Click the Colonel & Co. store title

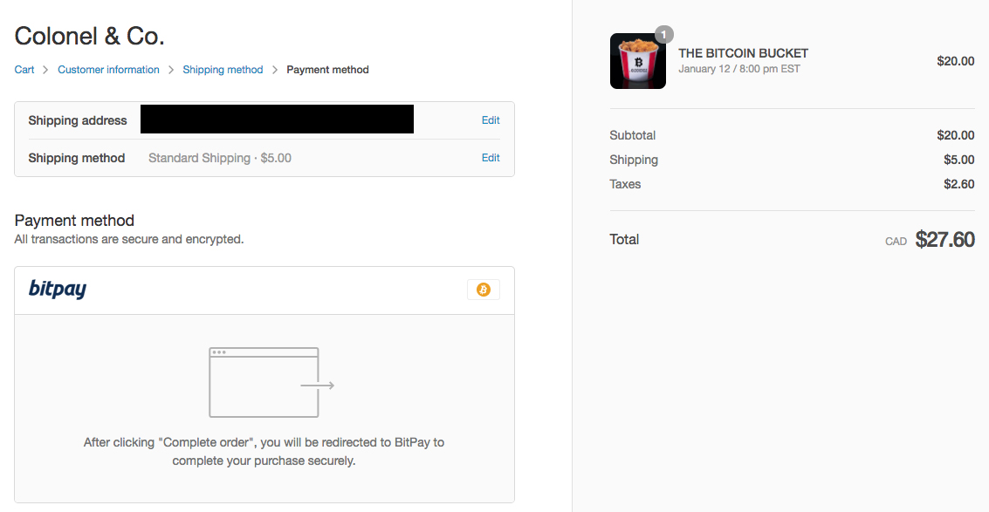click(x=90, y=36)
